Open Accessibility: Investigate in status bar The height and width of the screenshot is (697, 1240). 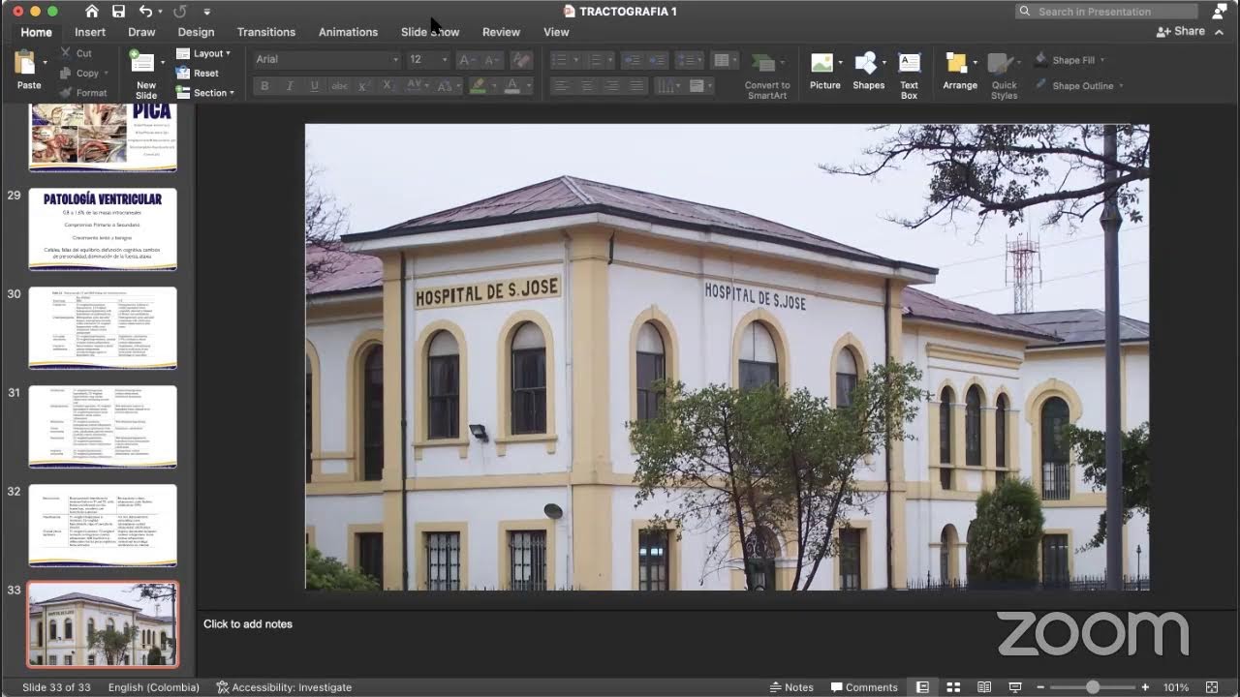284,687
